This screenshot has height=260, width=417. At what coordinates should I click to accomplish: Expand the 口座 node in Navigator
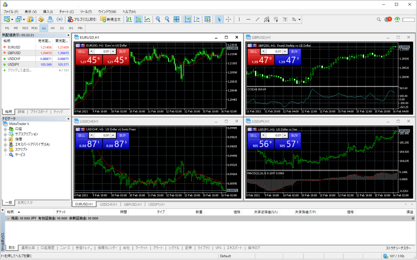tap(5, 129)
